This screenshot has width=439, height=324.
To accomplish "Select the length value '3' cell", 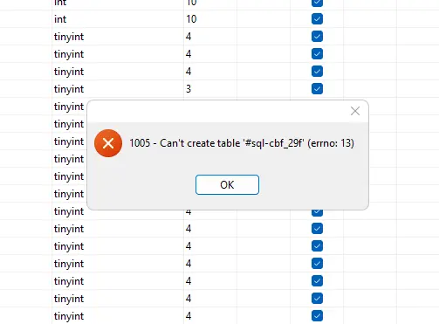I will [210, 89].
